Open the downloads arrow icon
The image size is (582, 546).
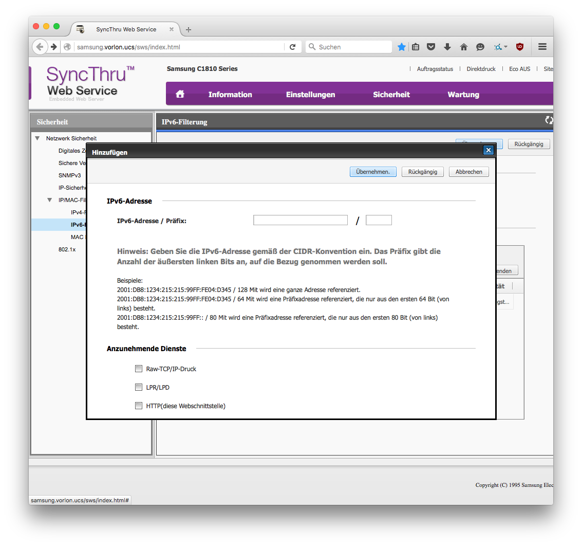447,47
